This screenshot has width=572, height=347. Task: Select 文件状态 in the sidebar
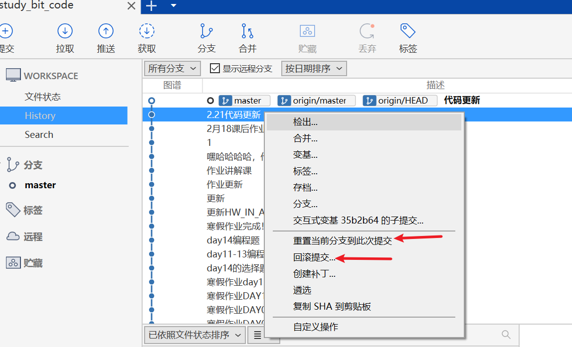pyautogui.click(x=43, y=97)
